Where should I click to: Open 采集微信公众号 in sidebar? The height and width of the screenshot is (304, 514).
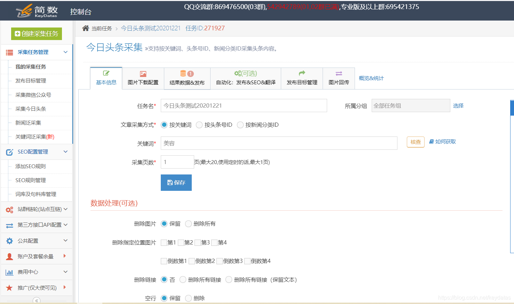33,95
